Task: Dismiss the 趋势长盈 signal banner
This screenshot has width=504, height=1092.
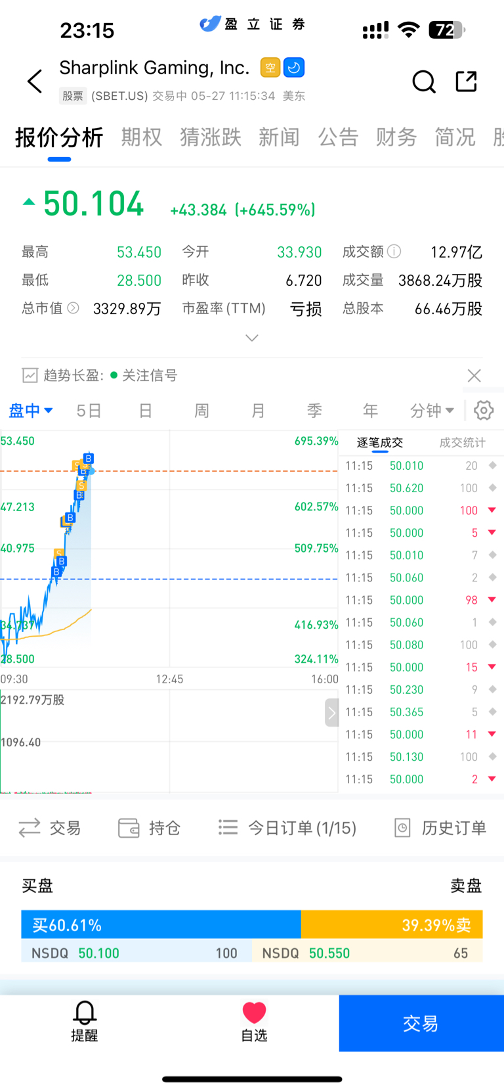Action: click(474, 376)
